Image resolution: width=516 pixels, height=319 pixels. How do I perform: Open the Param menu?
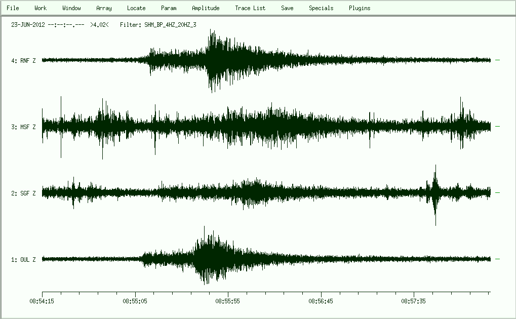169,8
